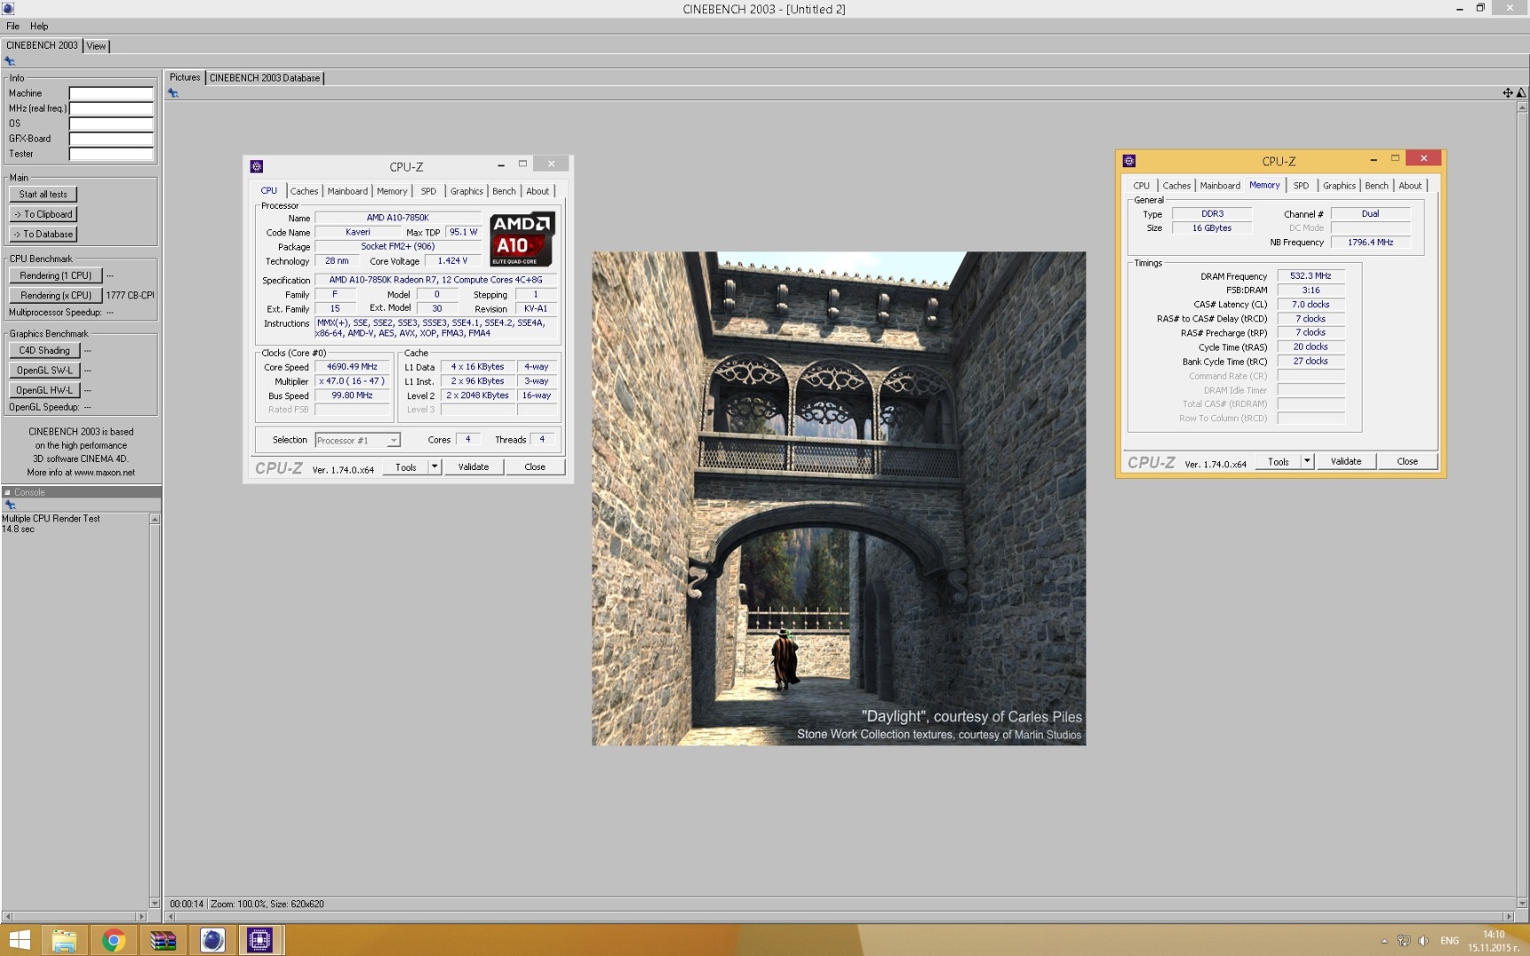Image resolution: width=1530 pixels, height=956 pixels.
Task: Open the Bench tab in the left CPU-Z window
Action: coord(504,191)
